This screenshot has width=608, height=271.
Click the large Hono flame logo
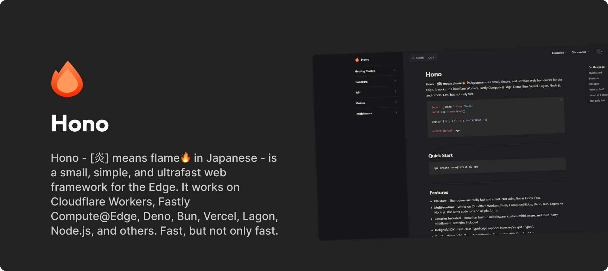(67, 79)
